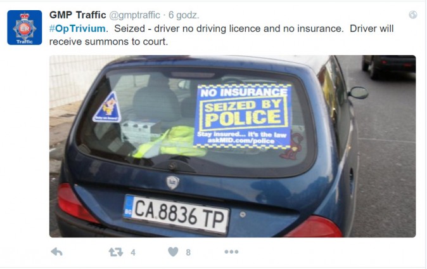Click the globe icon on the tweet
This screenshot has width=427, height=269.
click(x=413, y=15)
